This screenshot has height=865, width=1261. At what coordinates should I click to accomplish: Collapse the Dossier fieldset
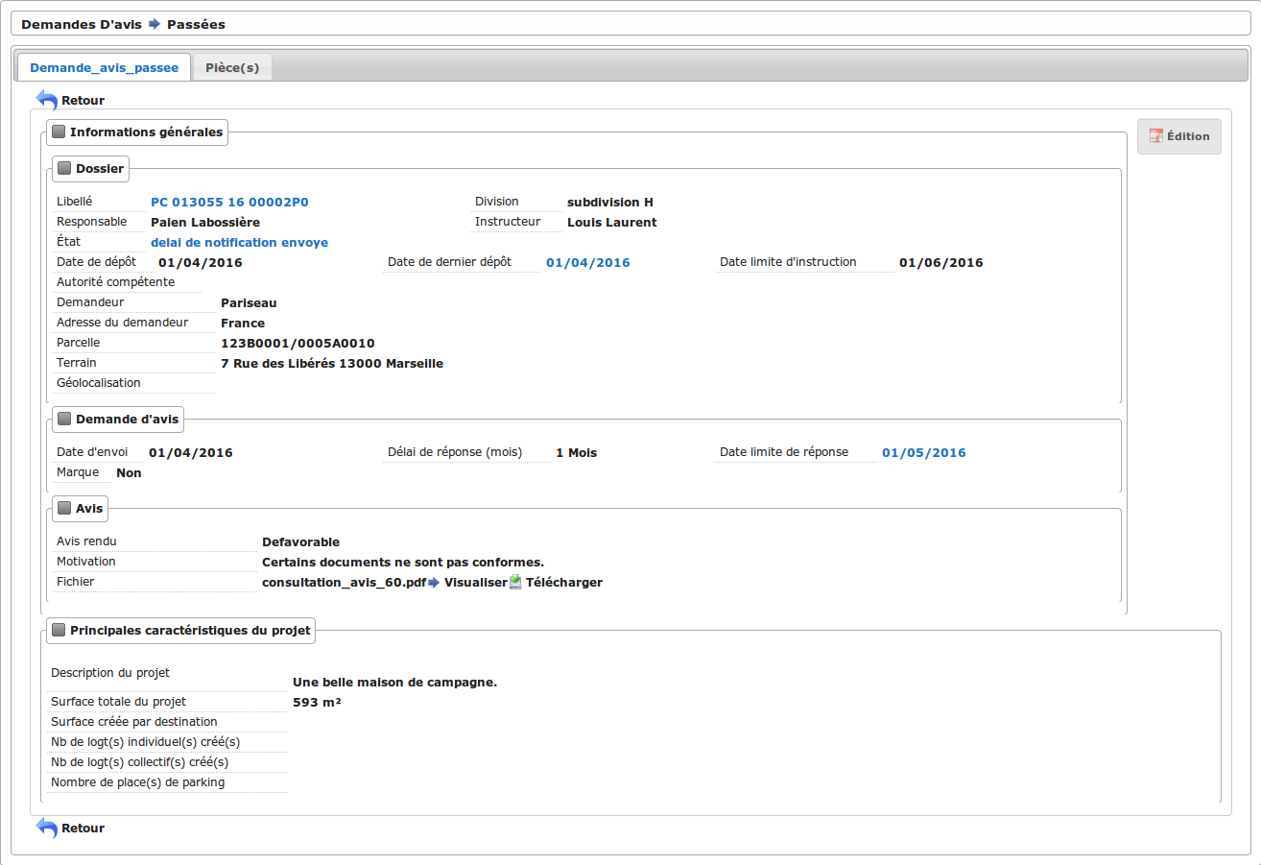pos(64,169)
